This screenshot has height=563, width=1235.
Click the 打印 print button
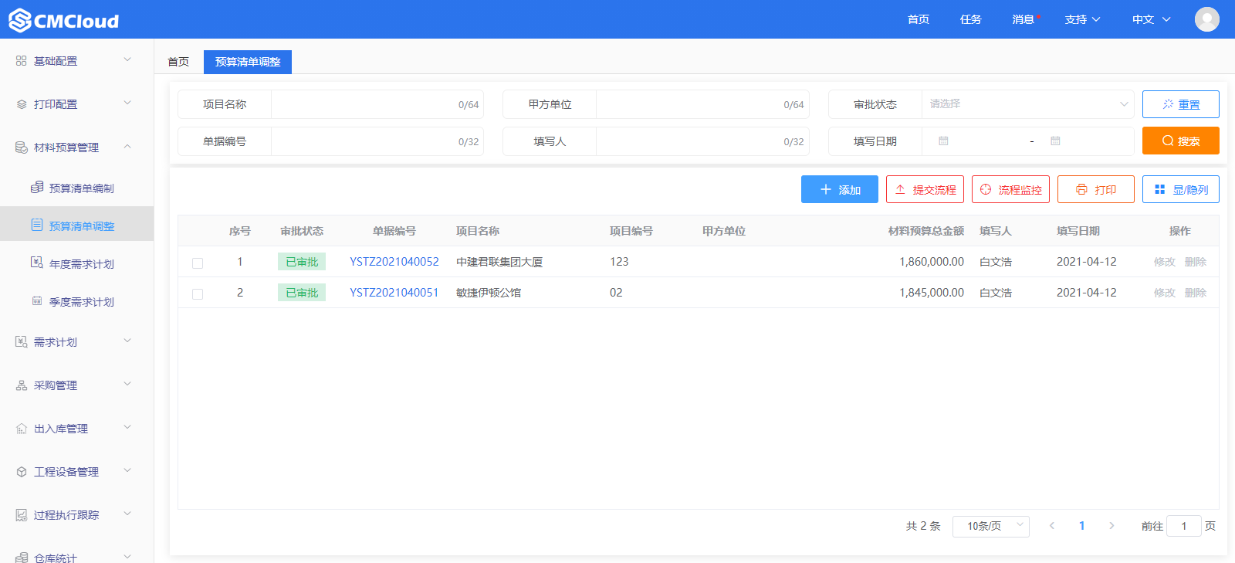click(1095, 189)
